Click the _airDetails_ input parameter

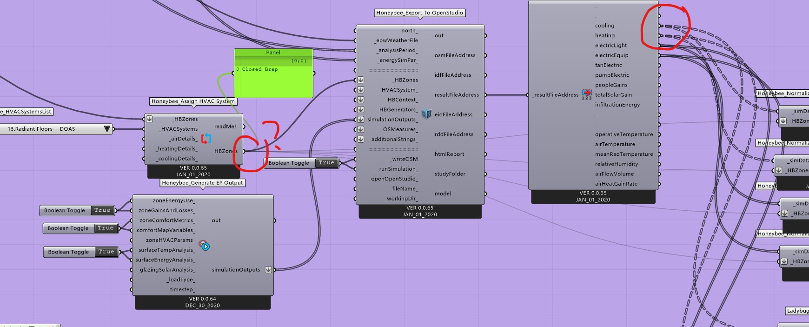tap(183, 139)
